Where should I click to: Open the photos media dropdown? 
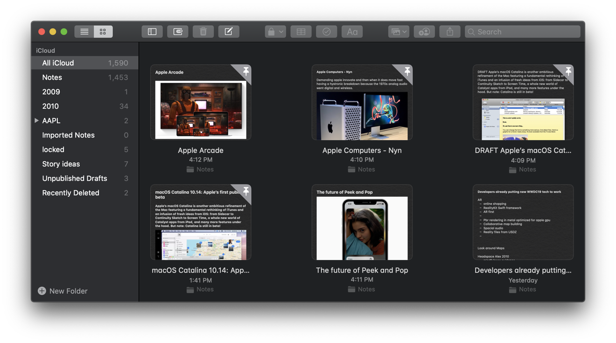click(x=399, y=32)
